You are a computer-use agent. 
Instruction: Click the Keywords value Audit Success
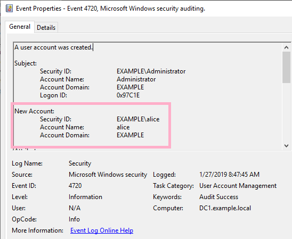coord(218,197)
